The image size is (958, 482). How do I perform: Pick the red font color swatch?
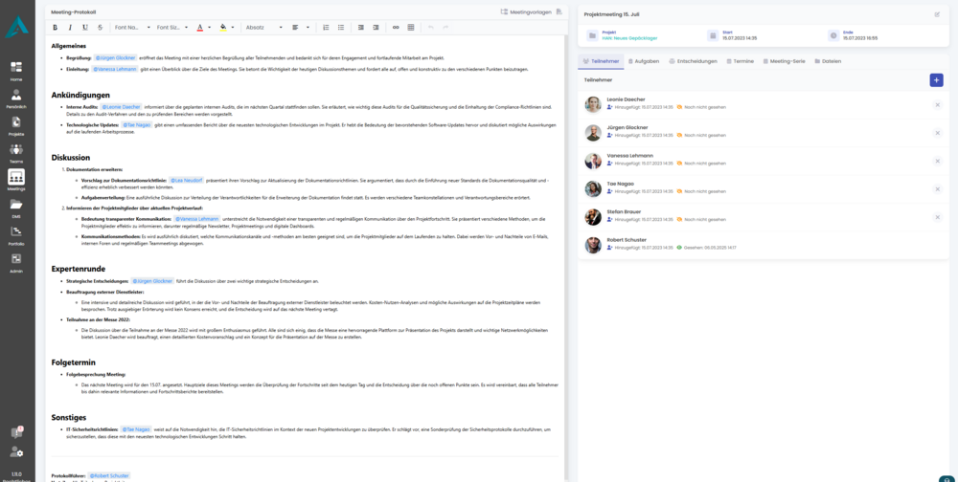coord(200,28)
